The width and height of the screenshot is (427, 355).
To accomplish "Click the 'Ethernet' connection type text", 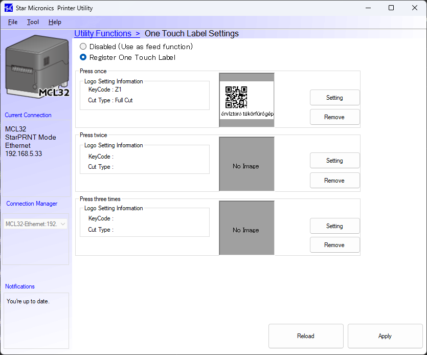I will coord(18,145).
